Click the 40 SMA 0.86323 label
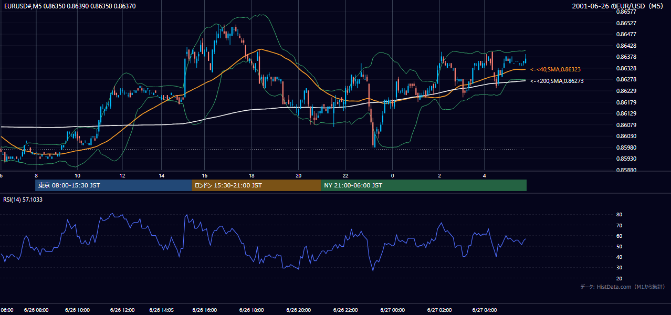 555,69
